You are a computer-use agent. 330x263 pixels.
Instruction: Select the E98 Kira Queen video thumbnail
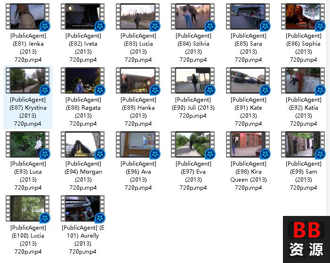tap(248, 144)
